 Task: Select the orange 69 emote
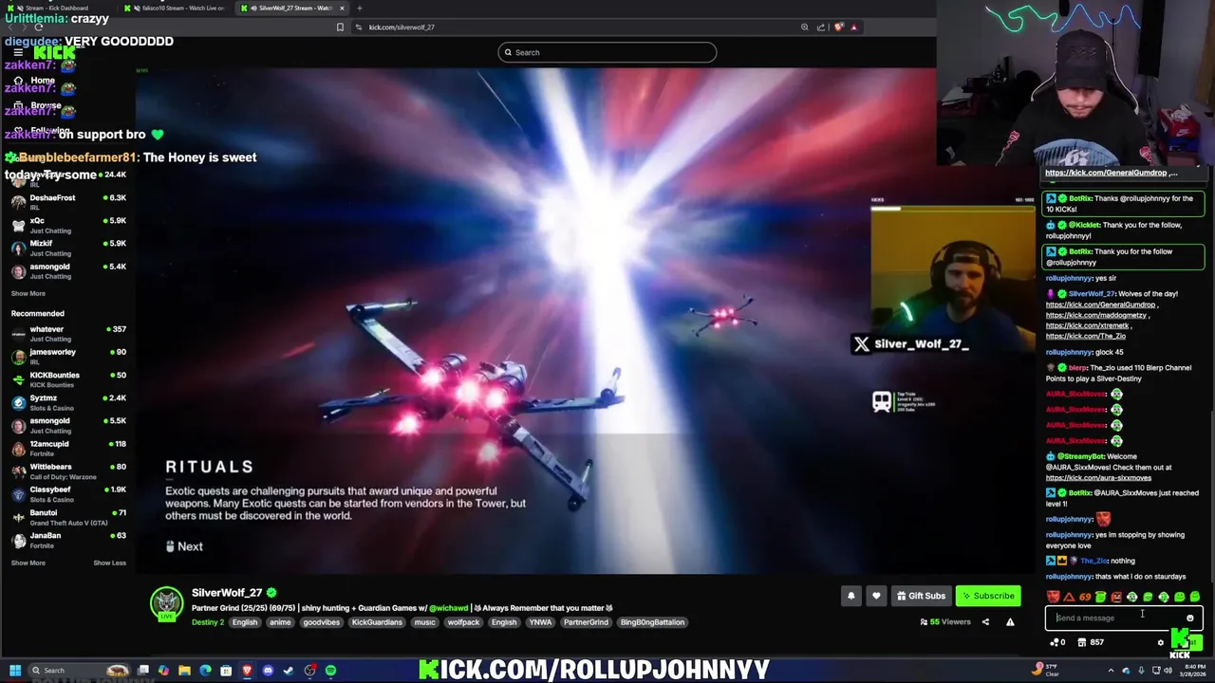click(x=1085, y=597)
